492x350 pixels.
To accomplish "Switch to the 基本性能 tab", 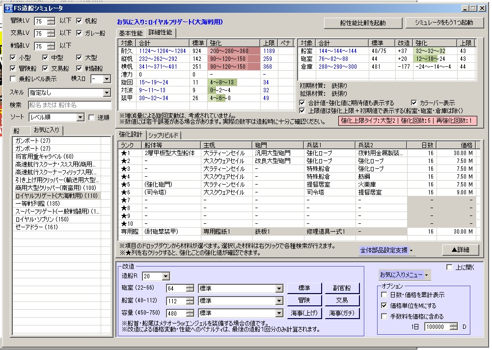I will (x=131, y=33).
